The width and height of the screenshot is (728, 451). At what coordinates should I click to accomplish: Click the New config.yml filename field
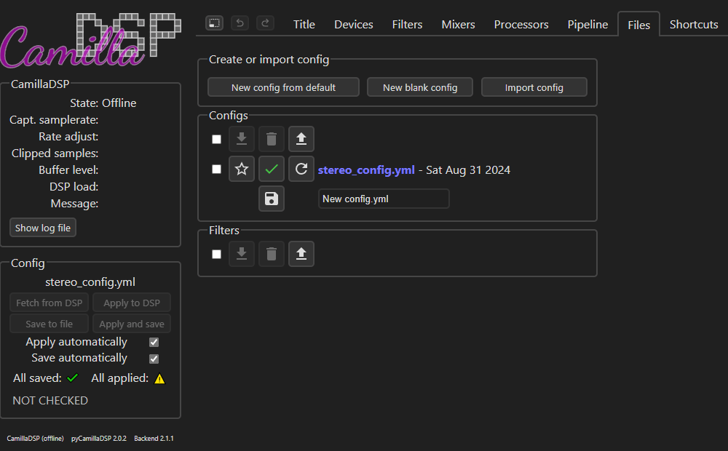click(384, 199)
